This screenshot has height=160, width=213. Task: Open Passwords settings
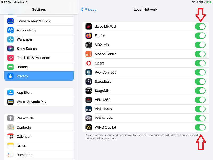(39, 118)
